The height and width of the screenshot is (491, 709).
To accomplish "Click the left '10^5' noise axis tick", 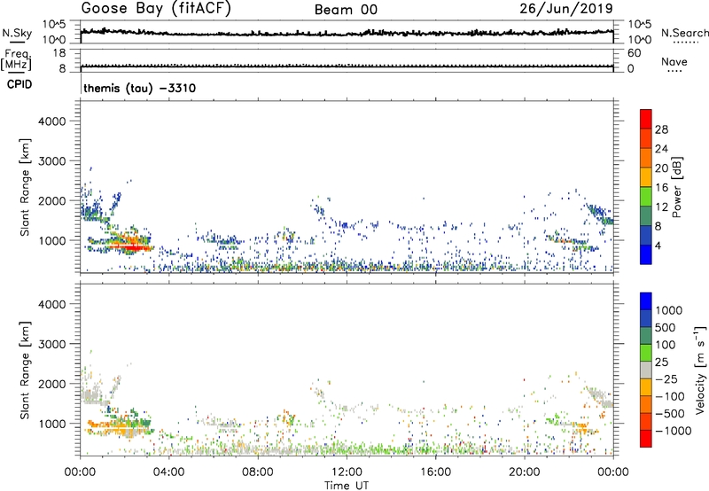I will tap(54, 25).
